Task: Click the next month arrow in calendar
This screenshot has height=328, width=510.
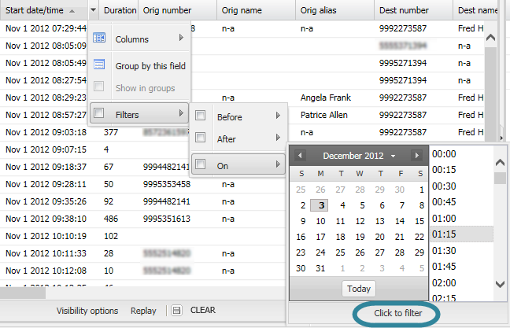Action: [416, 156]
